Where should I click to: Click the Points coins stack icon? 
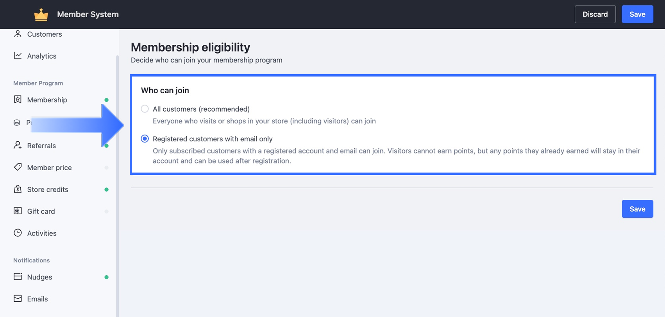(x=17, y=123)
